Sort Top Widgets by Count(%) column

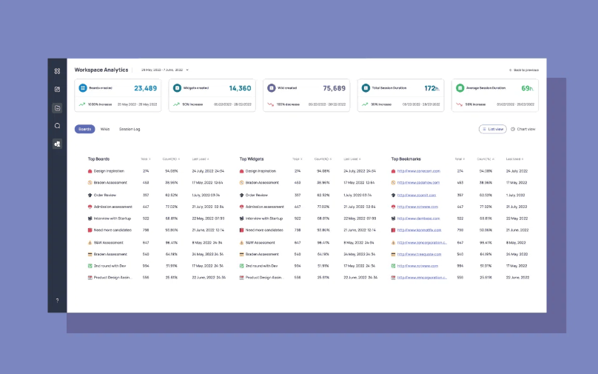[323, 158]
